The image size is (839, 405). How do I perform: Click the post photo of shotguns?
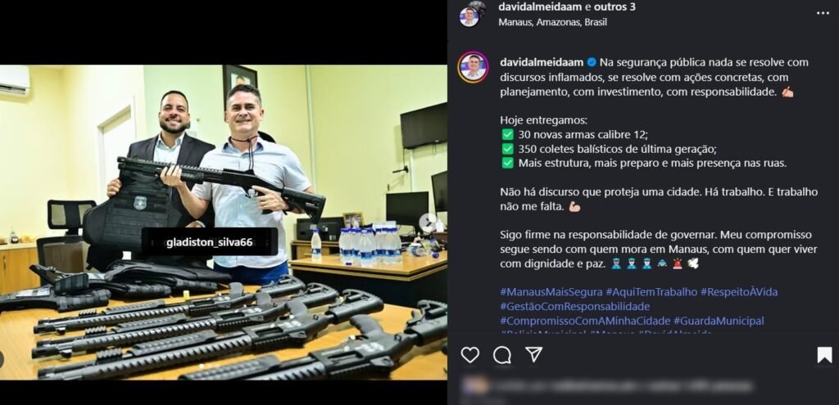point(223,223)
